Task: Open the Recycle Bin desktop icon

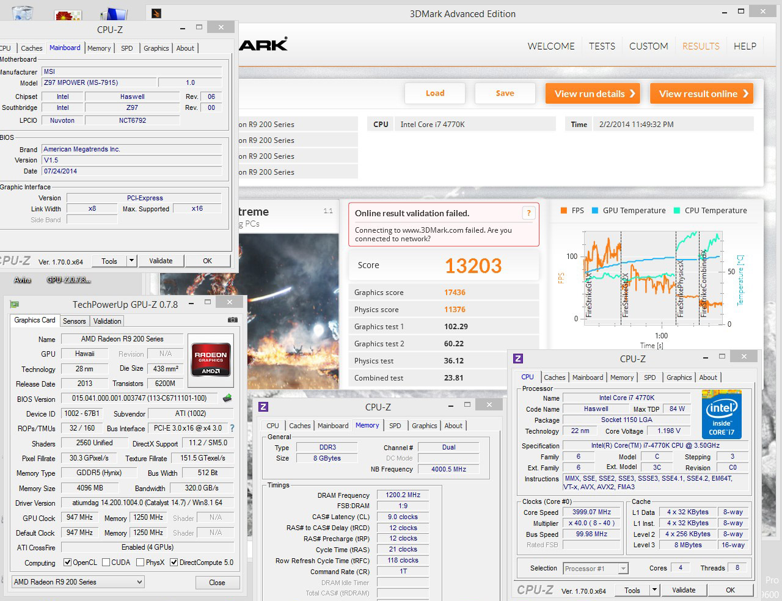Action: 21,12
